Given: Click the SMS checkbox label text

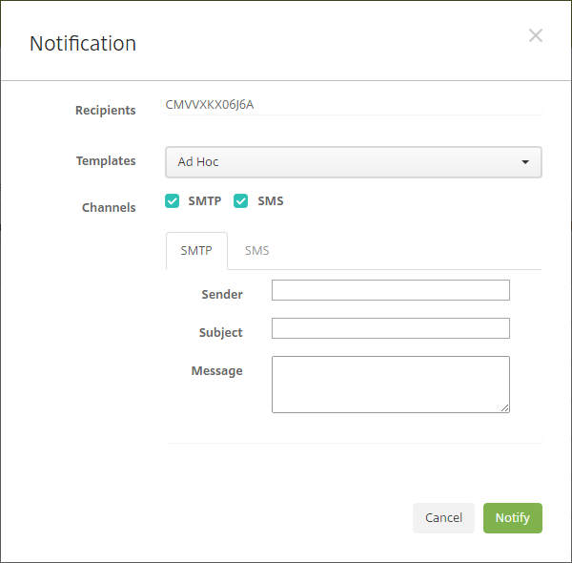Looking at the screenshot, I should [270, 201].
